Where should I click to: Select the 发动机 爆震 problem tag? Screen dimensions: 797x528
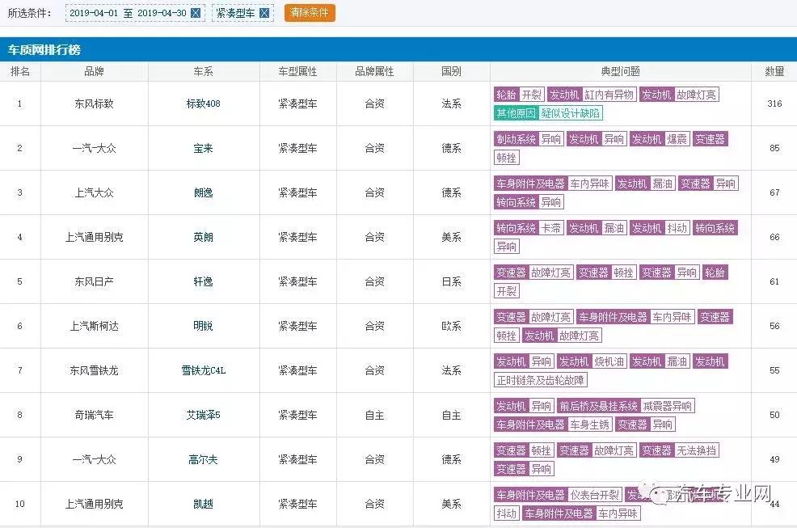[660, 139]
